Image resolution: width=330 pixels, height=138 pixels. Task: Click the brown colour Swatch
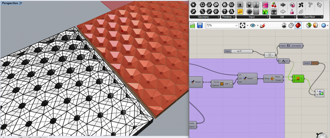coord(315,63)
